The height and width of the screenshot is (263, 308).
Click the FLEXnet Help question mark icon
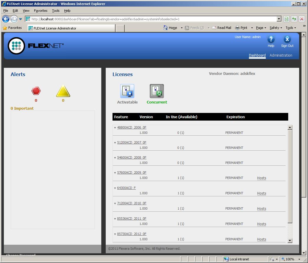click(271, 39)
